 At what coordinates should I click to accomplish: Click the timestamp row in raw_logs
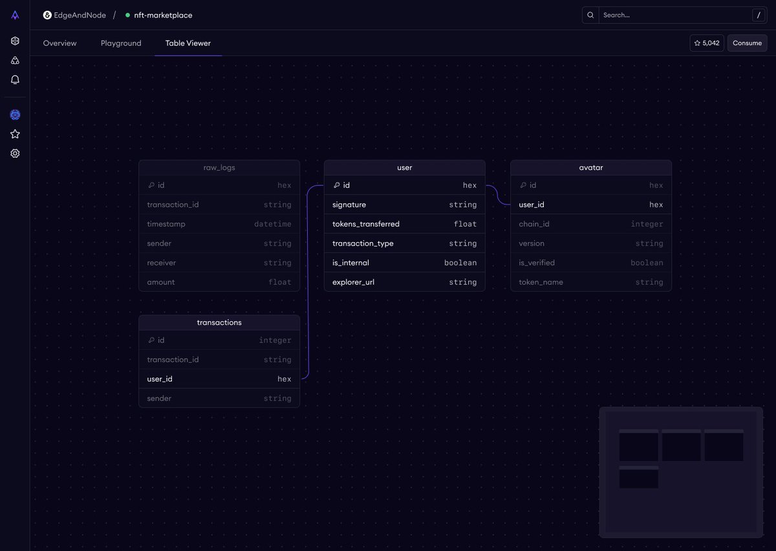pyautogui.click(x=219, y=224)
